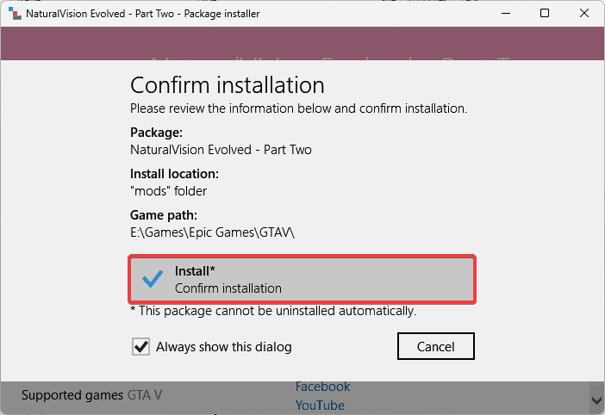Click the blue checkmark install icon
605x415 pixels.
153,279
